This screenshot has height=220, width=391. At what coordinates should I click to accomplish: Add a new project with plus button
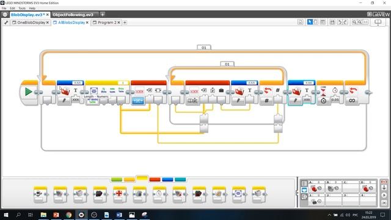point(103,15)
